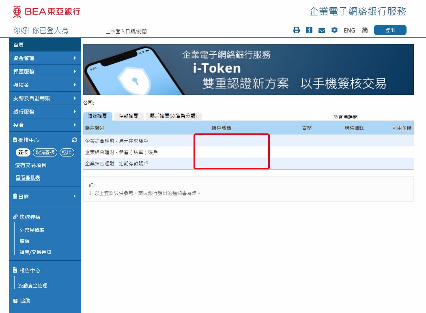426x313 pixels.
Task: Open the information icon in header
Action: click(x=309, y=30)
